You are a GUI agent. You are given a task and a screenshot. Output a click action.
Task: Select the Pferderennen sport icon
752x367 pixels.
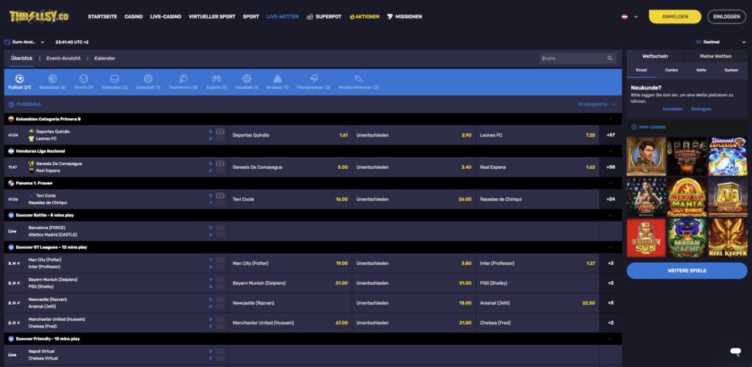pos(314,79)
